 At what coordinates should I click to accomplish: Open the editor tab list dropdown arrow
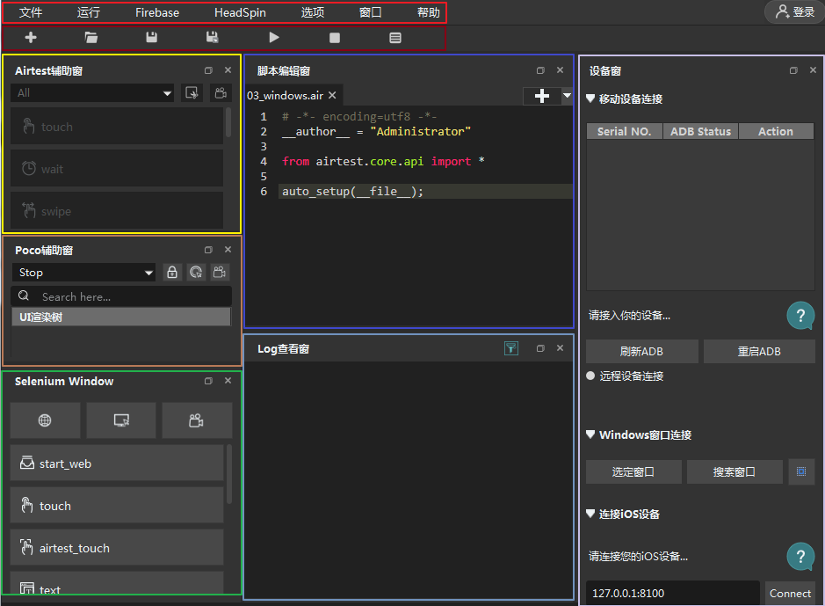567,96
